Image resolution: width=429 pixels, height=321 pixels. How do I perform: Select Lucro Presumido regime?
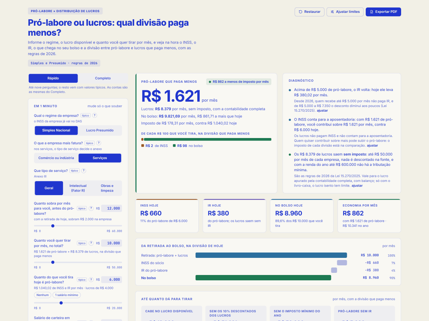(100, 130)
